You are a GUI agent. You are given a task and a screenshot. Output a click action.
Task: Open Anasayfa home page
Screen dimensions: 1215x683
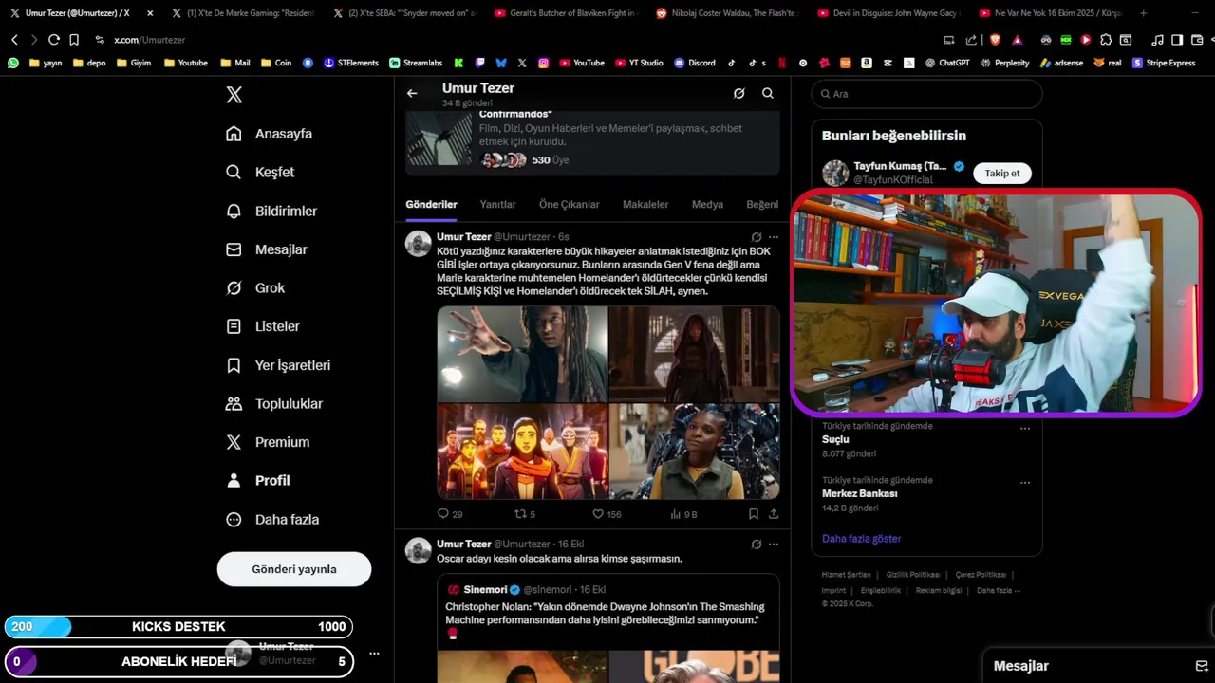click(269, 134)
